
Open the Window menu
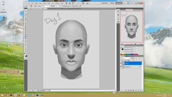[x=57, y=3]
